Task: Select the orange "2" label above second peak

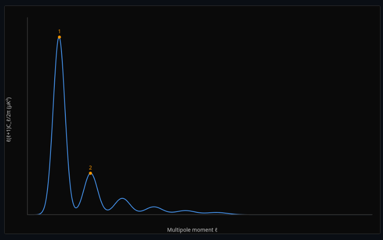Action: pos(90,167)
